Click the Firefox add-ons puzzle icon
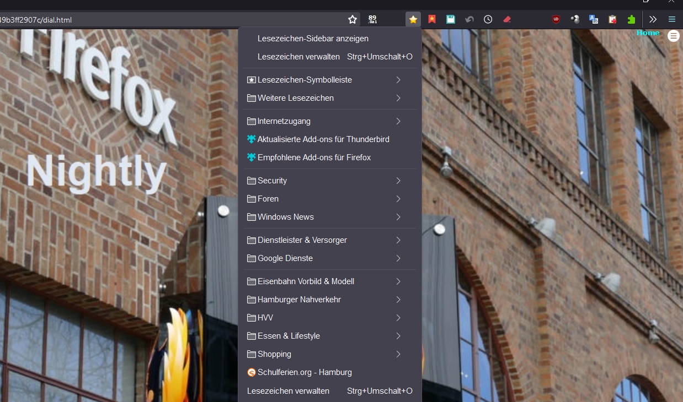The image size is (683, 402). 252,157
